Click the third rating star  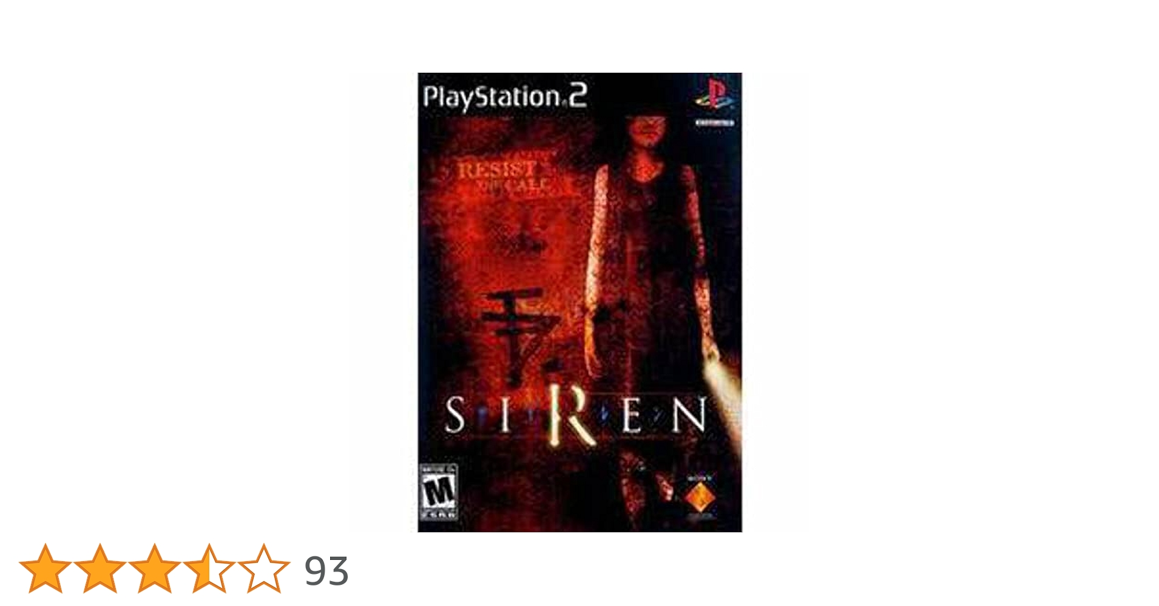(x=155, y=568)
